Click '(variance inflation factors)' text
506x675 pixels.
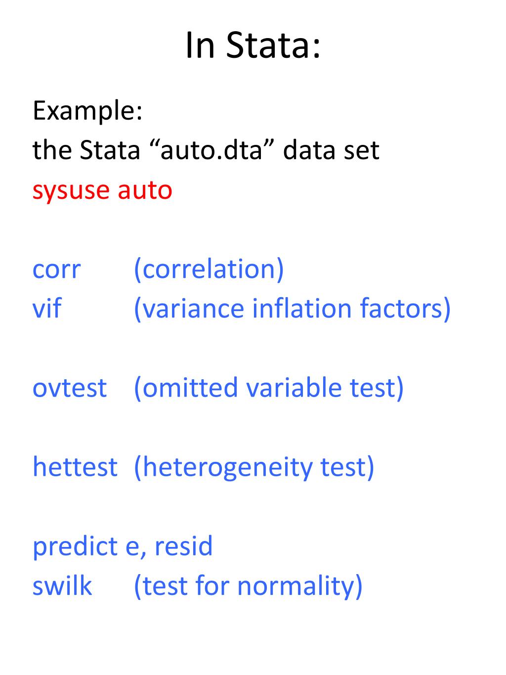coord(292,309)
